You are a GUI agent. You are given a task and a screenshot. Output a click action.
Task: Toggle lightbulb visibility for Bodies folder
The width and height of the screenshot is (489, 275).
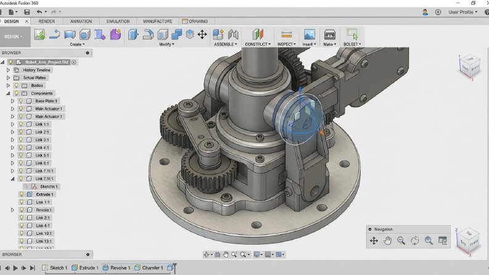coord(17,85)
